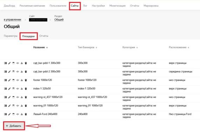Delete the warning_01 1000x120 placement

click(x=26, y=106)
